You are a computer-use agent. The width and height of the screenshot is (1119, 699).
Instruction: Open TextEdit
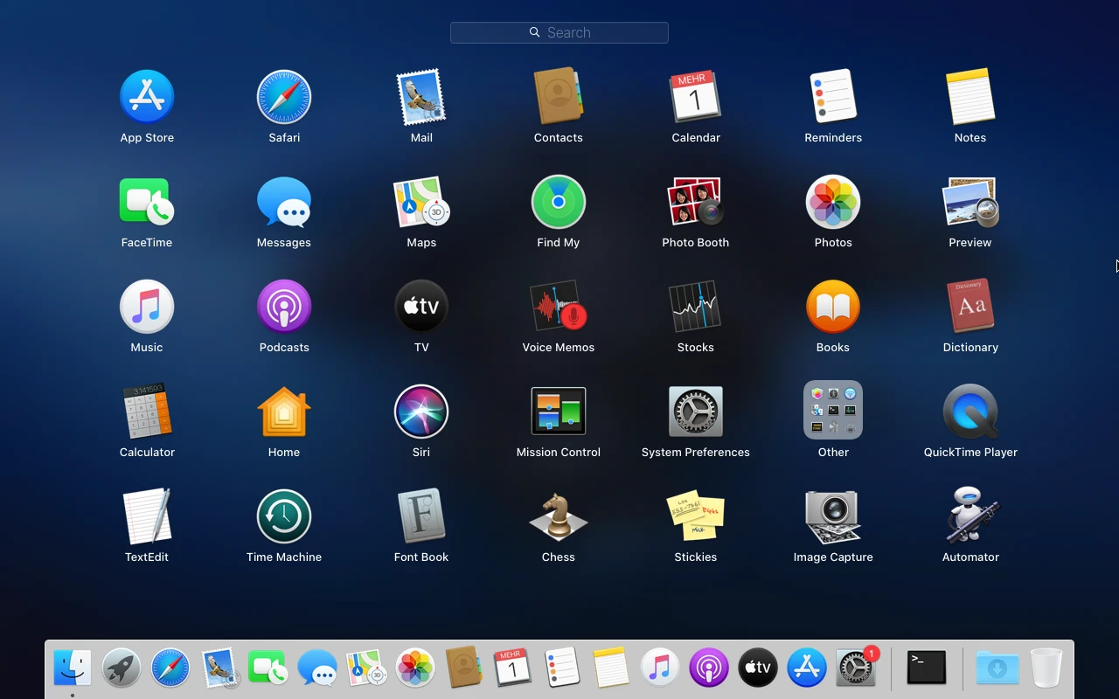(147, 516)
